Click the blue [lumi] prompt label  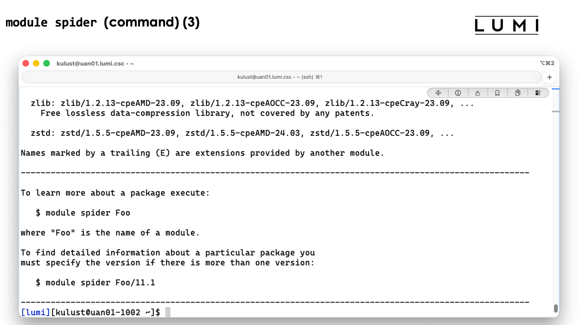[x=35, y=312]
